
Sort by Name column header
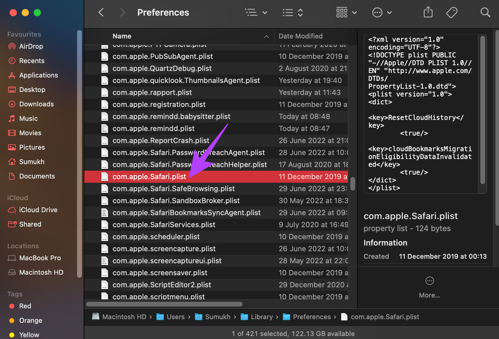122,36
